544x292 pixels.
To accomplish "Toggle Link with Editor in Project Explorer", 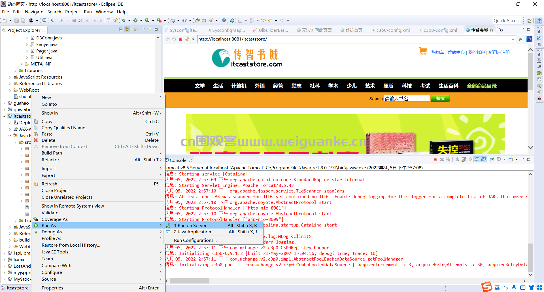I will 127,29.
